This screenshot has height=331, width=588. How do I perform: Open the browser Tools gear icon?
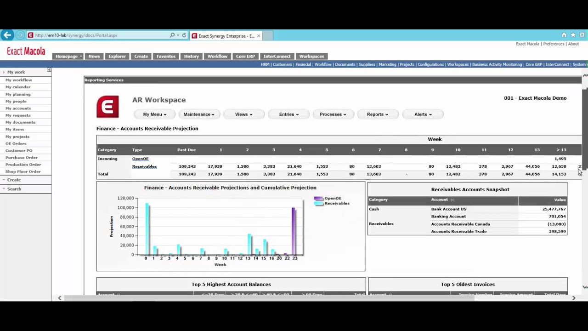click(582, 35)
